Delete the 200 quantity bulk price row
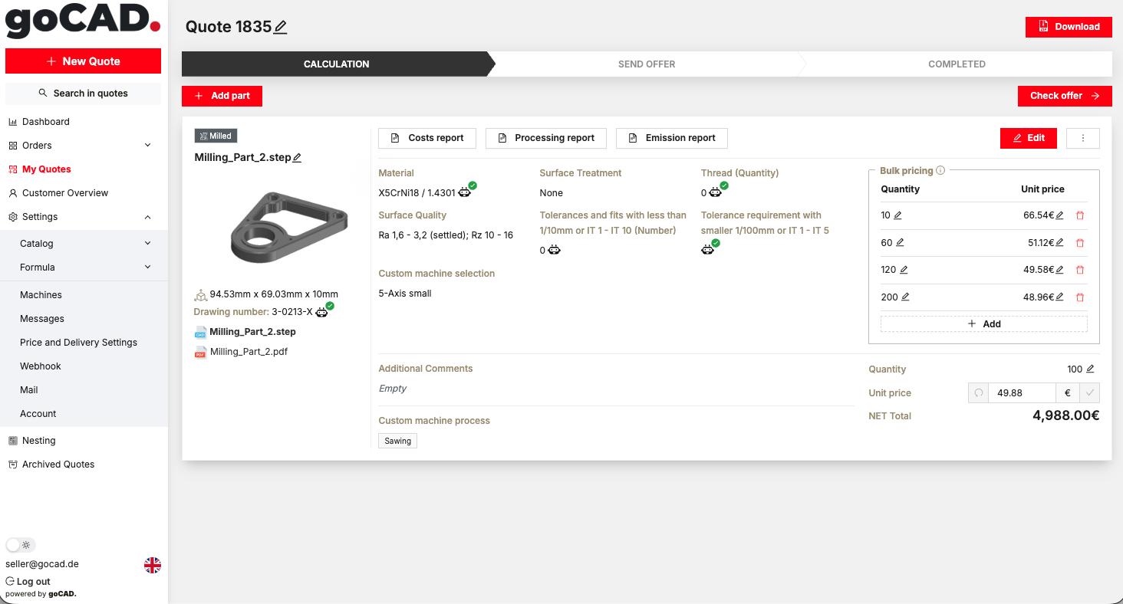1123x604 pixels. pyautogui.click(x=1080, y=297)
